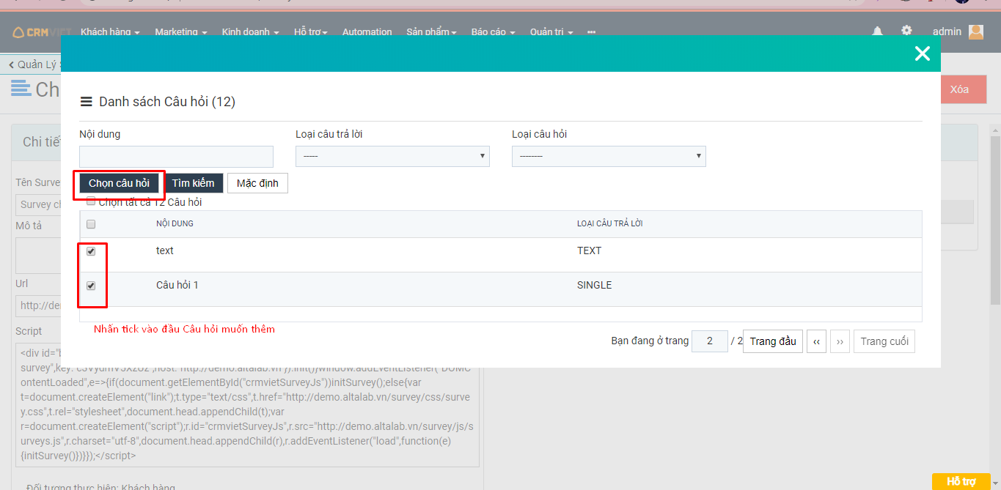Screen dimensions: 1001x490
Task: Click the TEXT answer type cell
Action: click(x=589, y=250)
